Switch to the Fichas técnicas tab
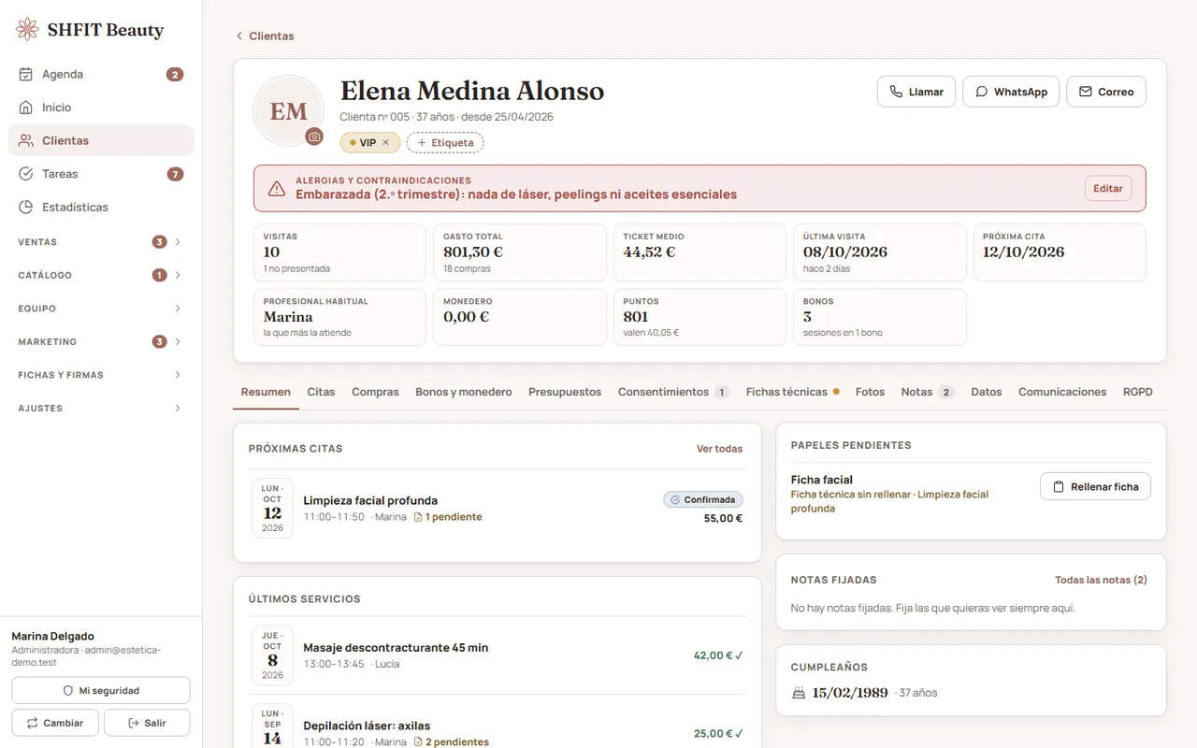Image resolution: width=1197 pixels, height=748 pixels. coord(792,392)
